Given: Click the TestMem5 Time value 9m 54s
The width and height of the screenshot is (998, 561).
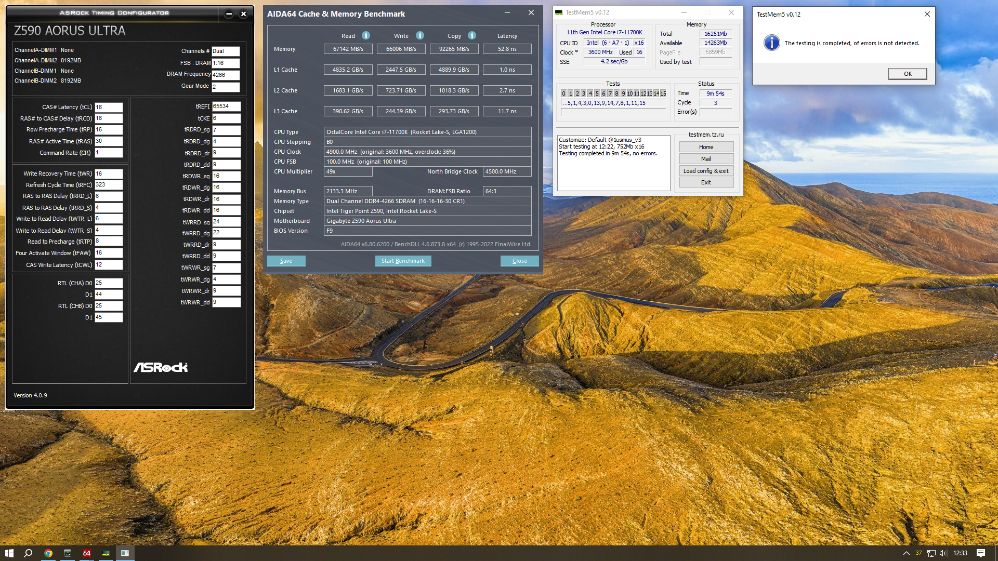Looking at the screenshot, I should (x=715, y=94).
